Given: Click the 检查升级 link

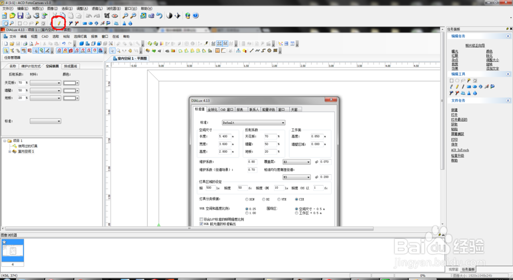Looking at the screenshot, I should click(x=458, y=155).
